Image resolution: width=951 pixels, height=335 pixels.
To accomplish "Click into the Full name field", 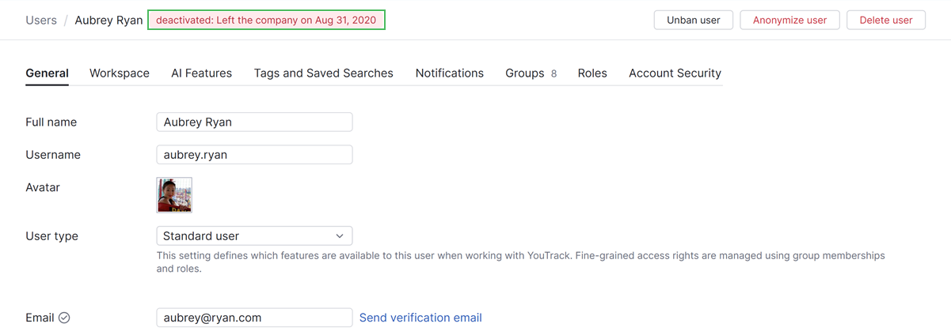I will click(254, 122).
